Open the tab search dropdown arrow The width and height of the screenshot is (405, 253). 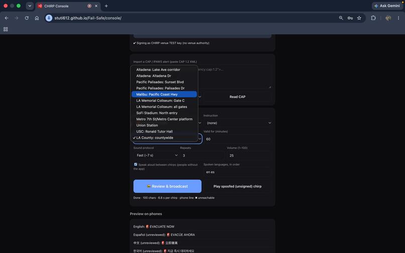pyautogui.click(x=30, y=6)
